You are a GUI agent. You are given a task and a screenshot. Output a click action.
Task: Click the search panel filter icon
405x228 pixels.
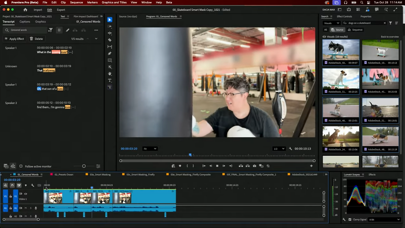coord(390,23)
